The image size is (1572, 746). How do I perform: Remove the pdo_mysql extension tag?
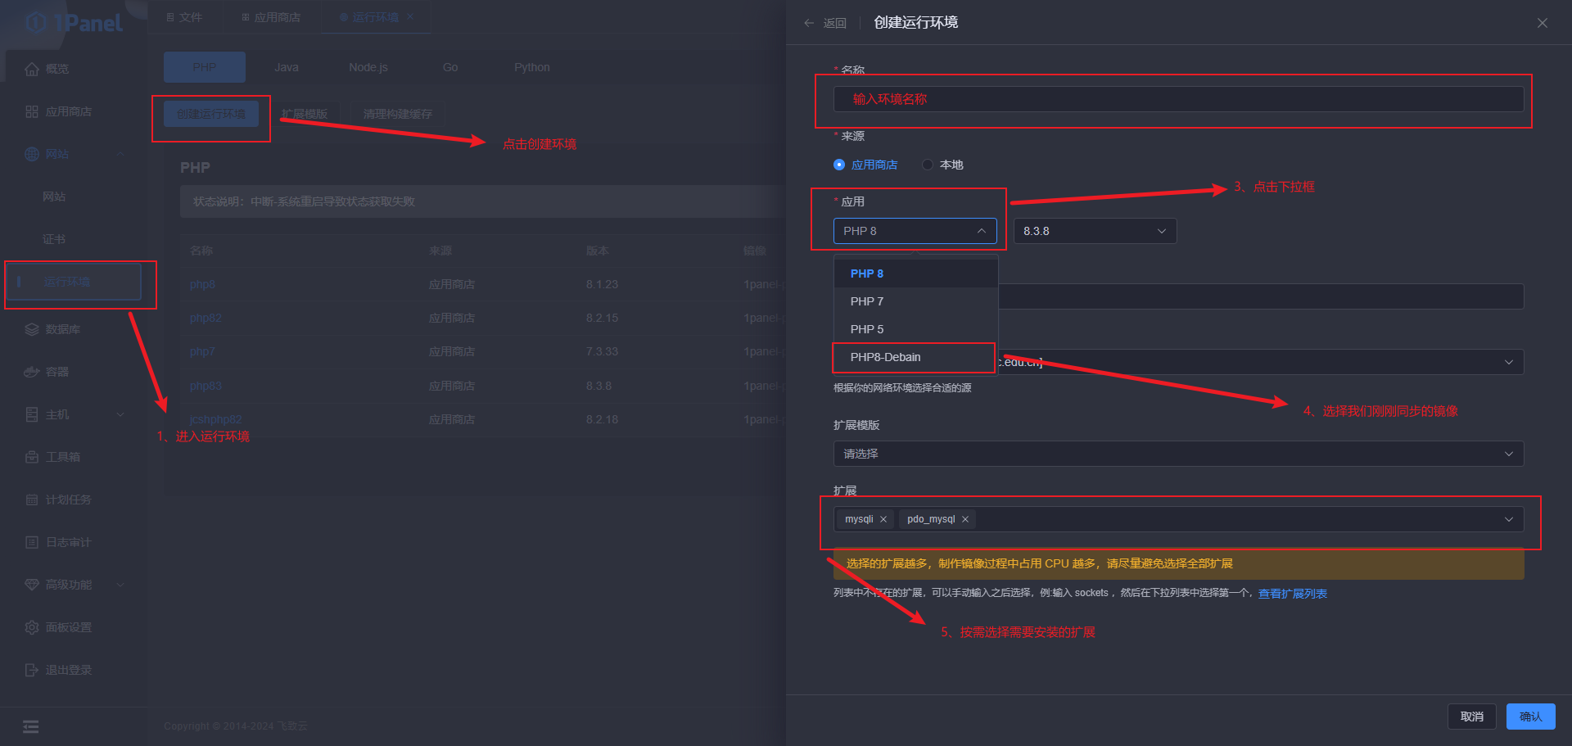[x=965, y=519]
